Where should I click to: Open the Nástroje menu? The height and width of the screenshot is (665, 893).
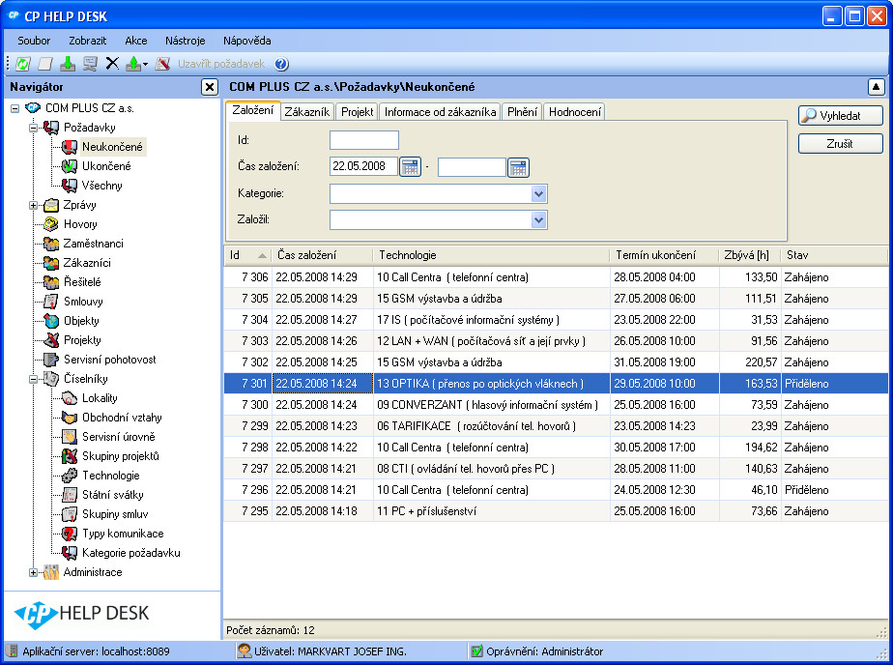pyautogui.click(x=186, y=41)
